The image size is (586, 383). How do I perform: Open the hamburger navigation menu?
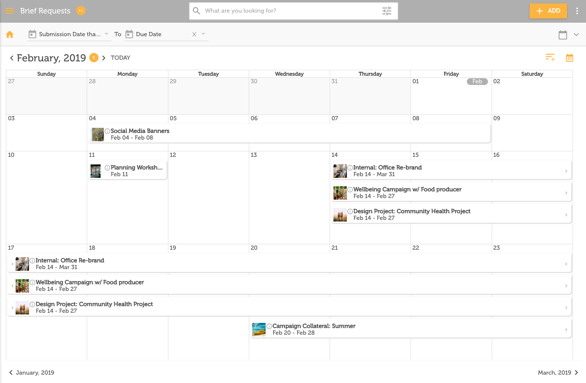[x=10, y=11]
